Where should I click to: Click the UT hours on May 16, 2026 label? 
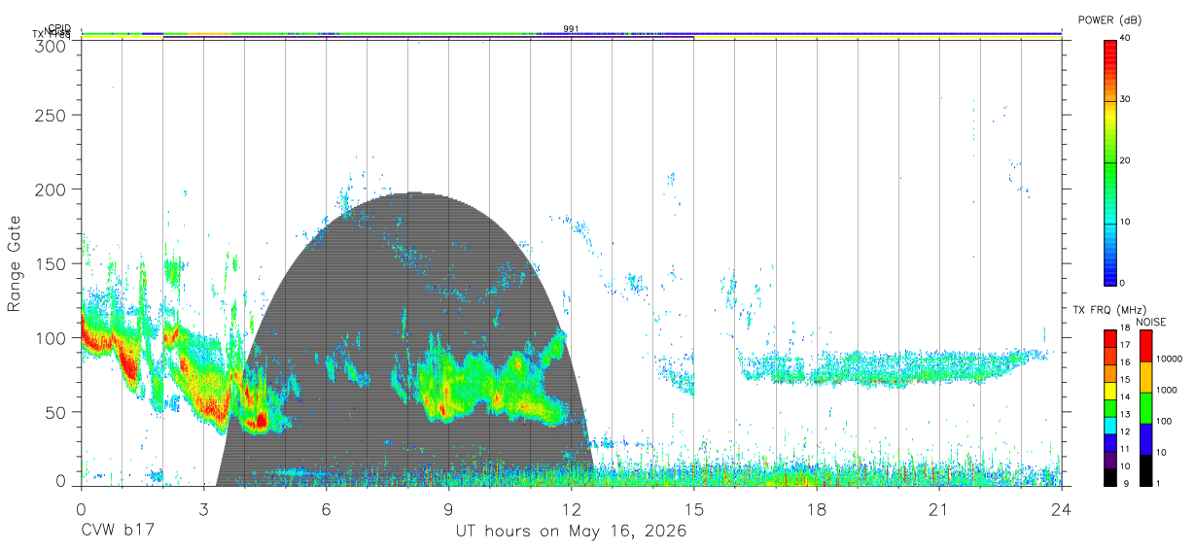click(572, 532)
